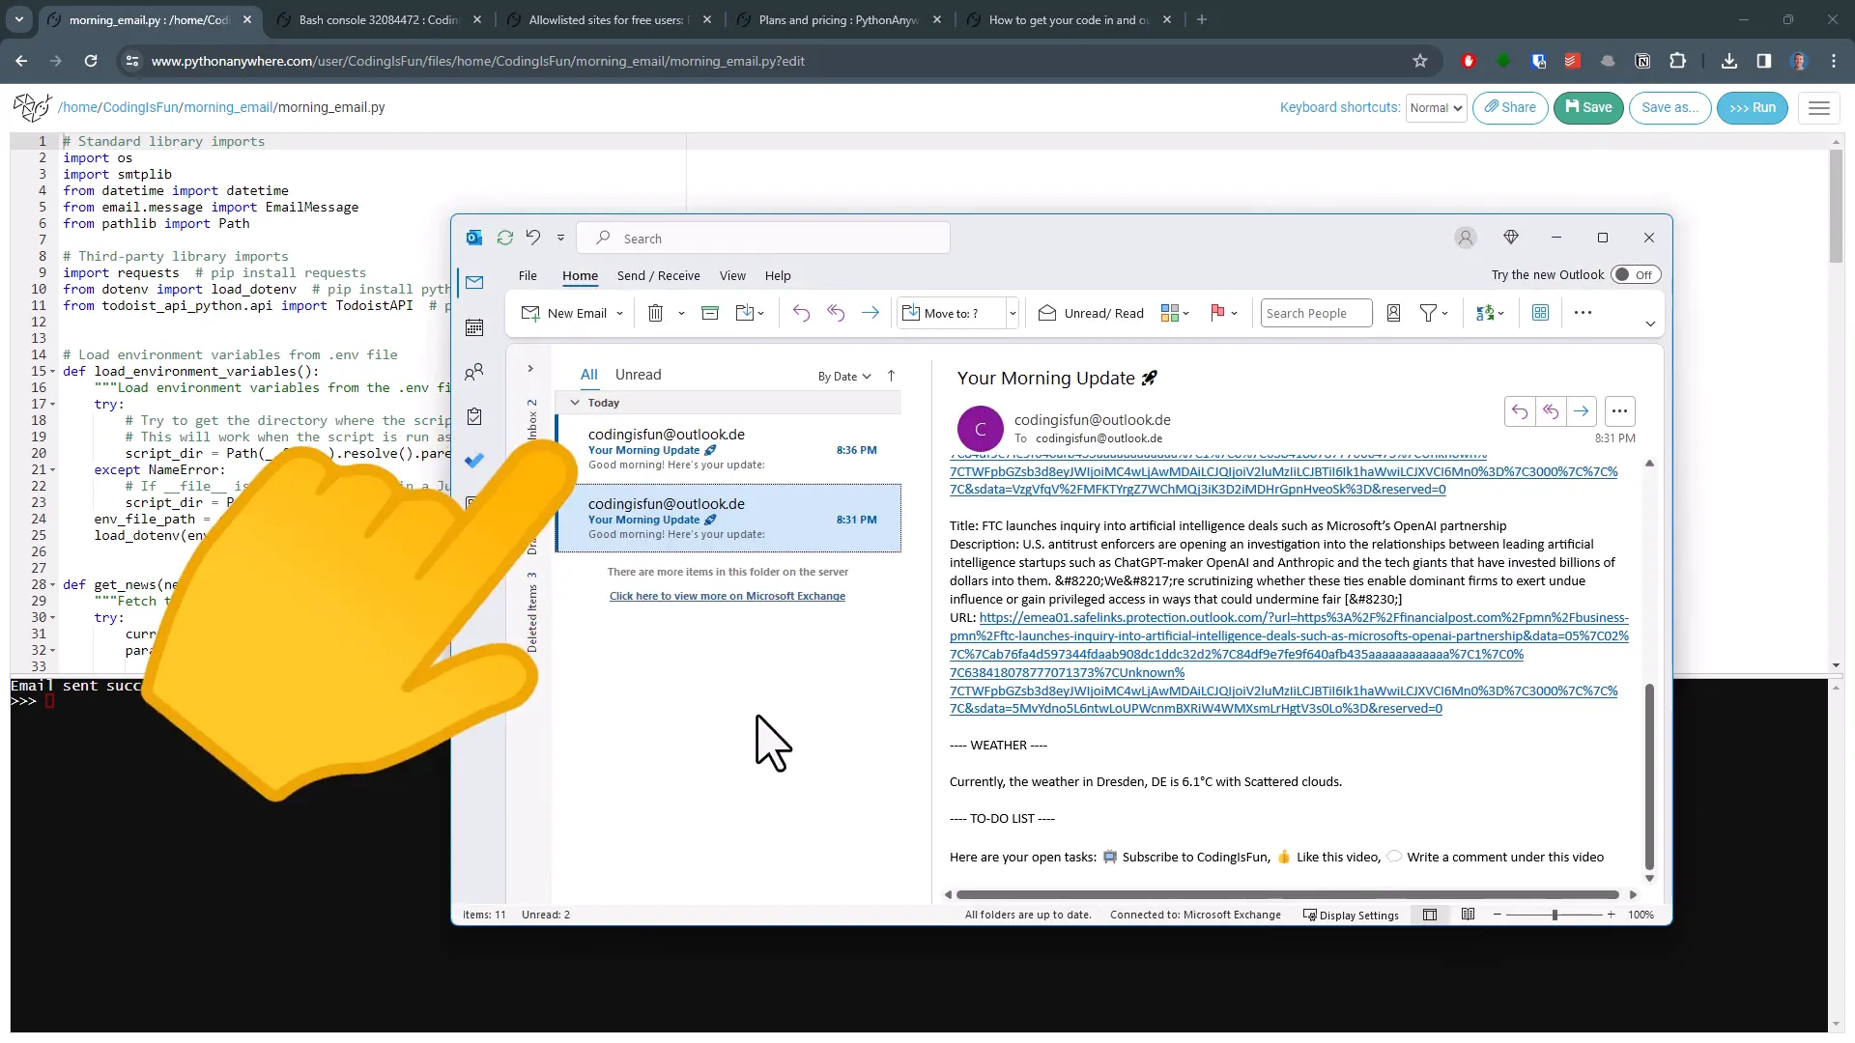Click the Send/Receive sync icon in Outlook's title bar
The width and height of the screenshot is (1855, 1043).
coord(504,238)
